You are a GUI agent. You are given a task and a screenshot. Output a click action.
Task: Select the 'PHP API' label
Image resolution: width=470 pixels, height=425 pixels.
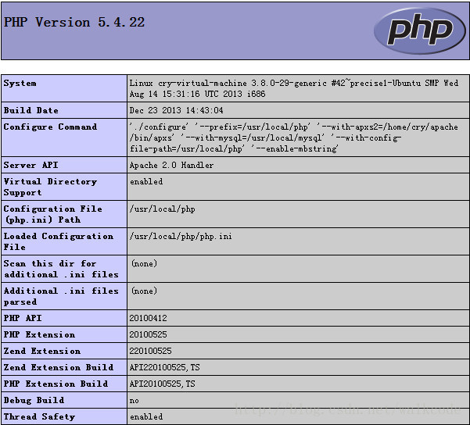point(23,318)
